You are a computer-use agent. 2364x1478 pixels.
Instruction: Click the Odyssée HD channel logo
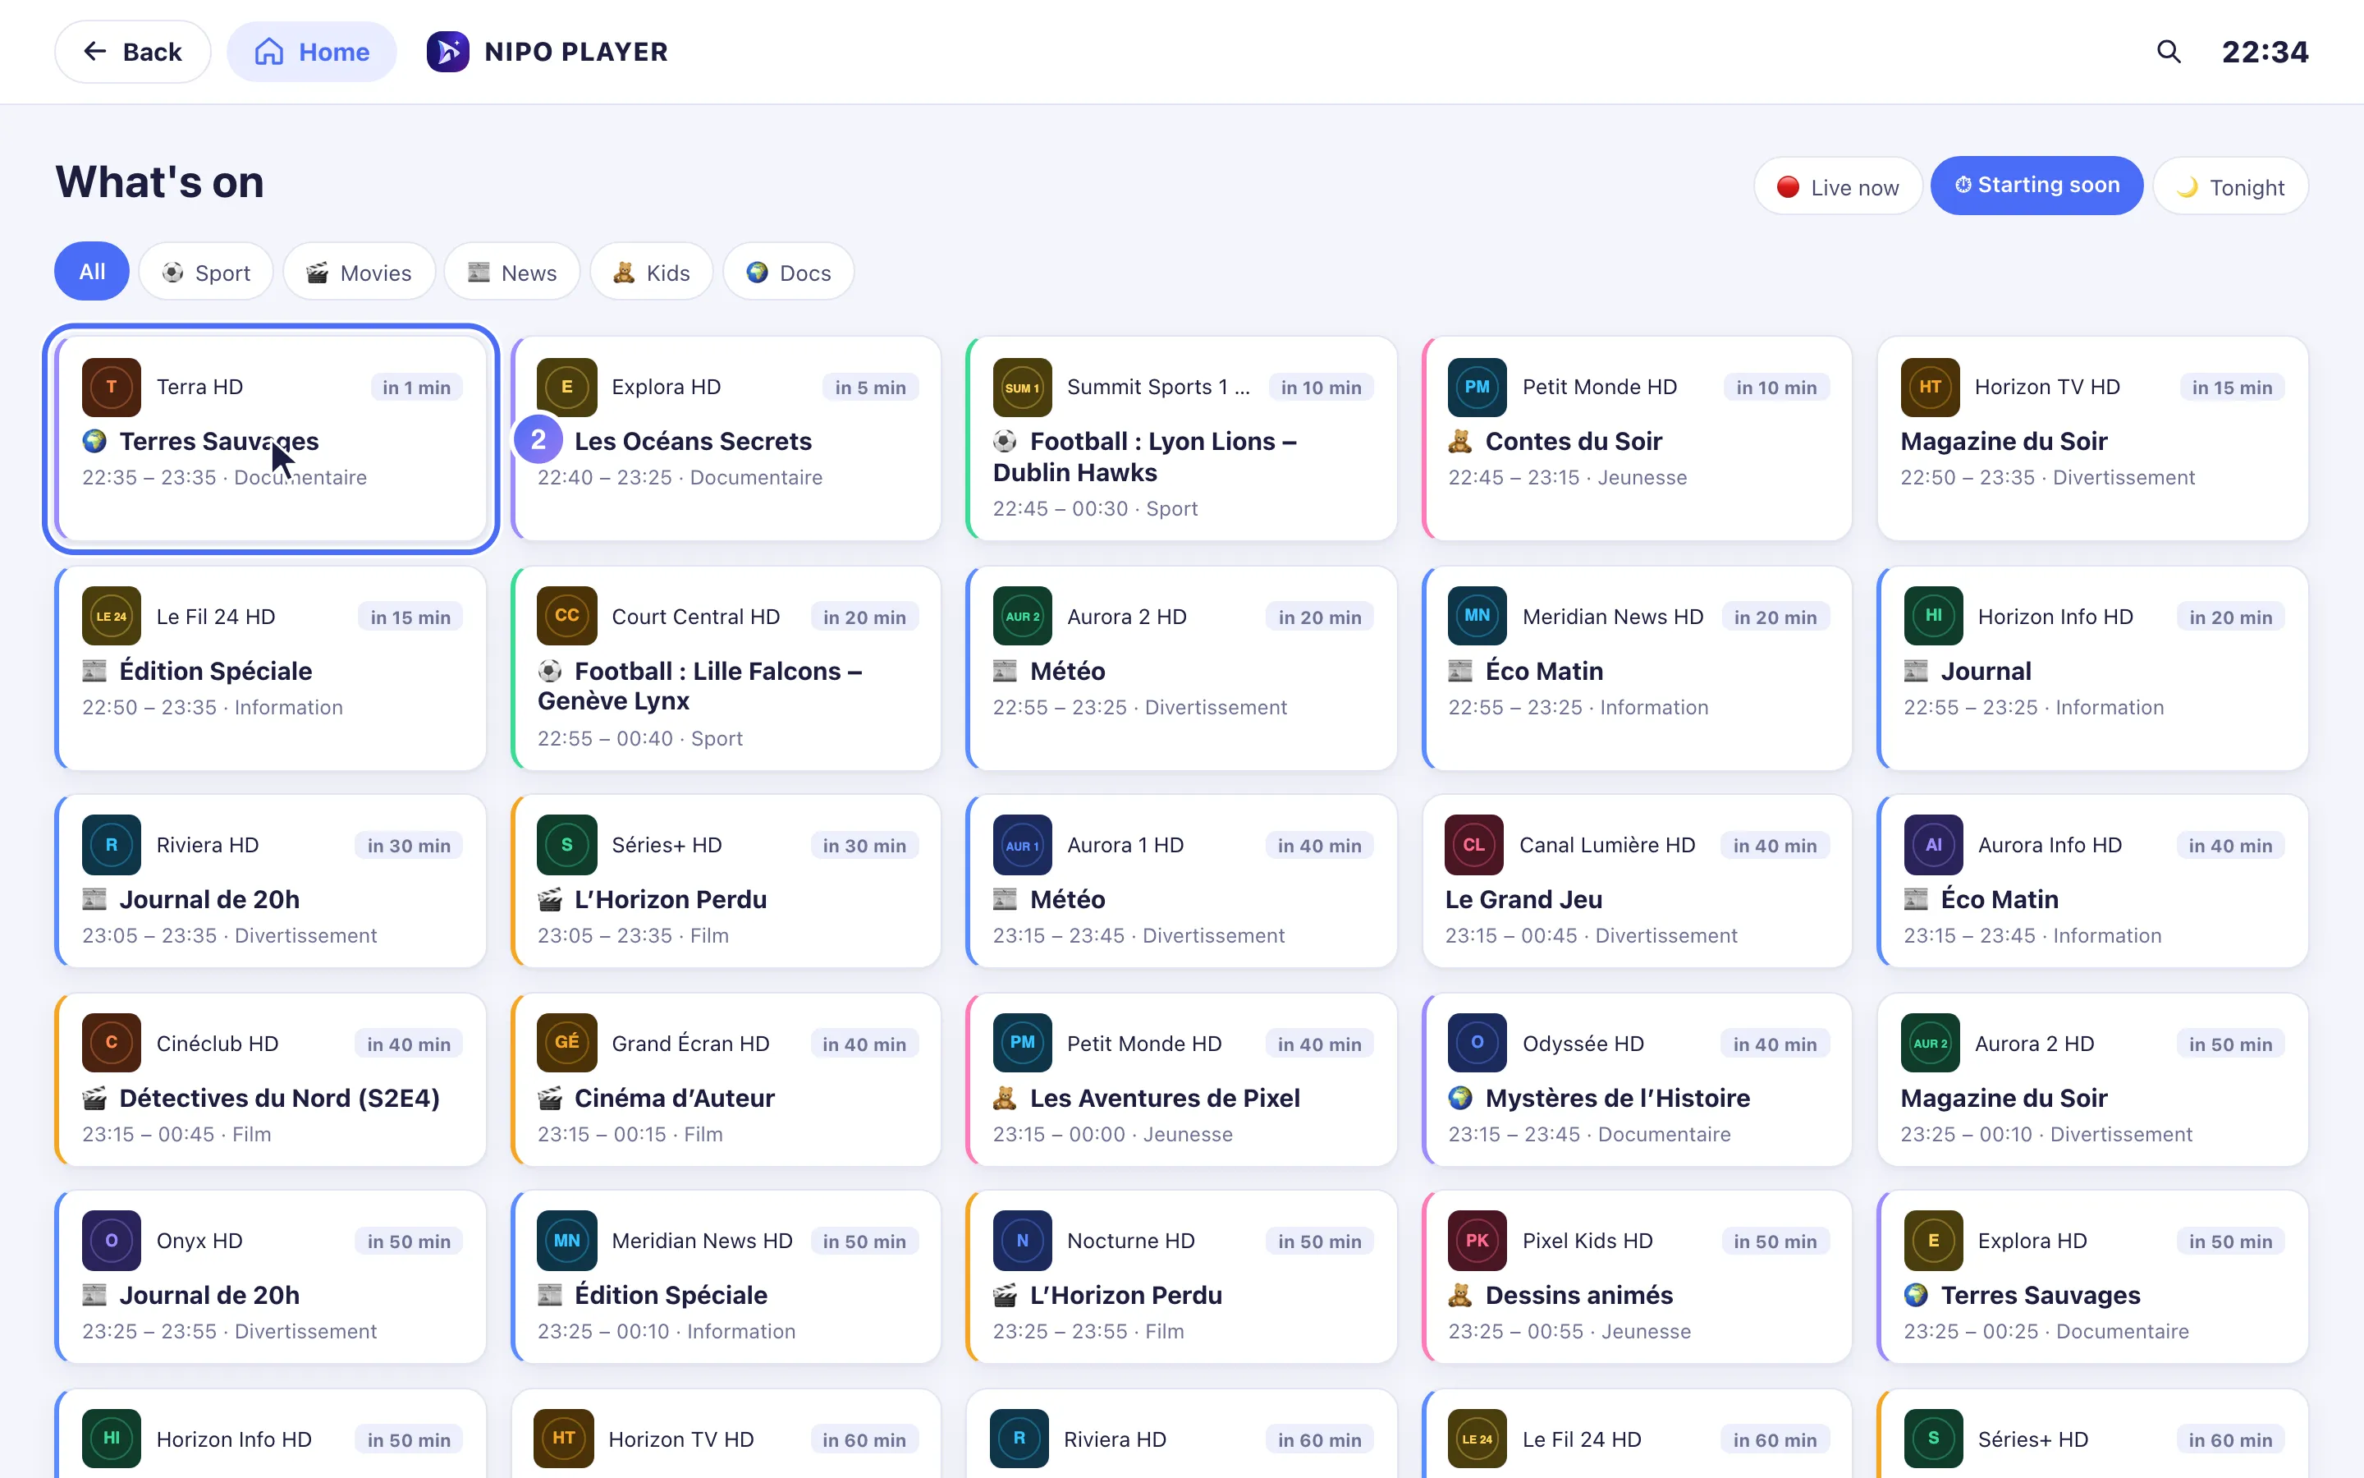(x=1477, y=1044)
